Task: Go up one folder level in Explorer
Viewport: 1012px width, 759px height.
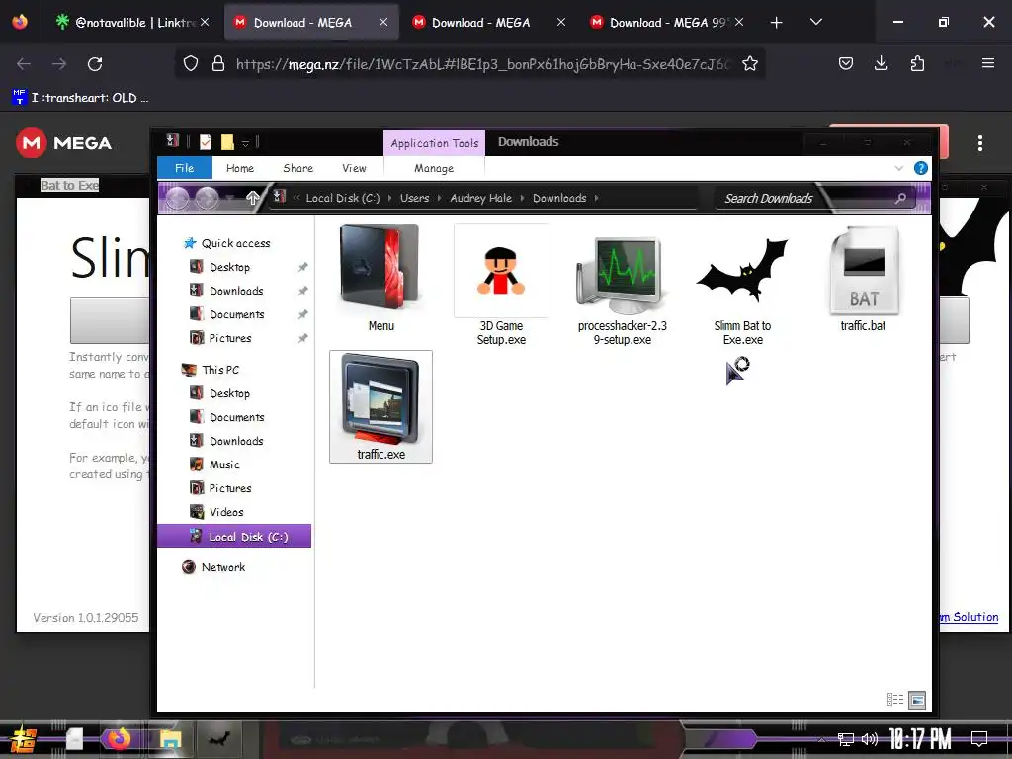Action: (252, 198)
